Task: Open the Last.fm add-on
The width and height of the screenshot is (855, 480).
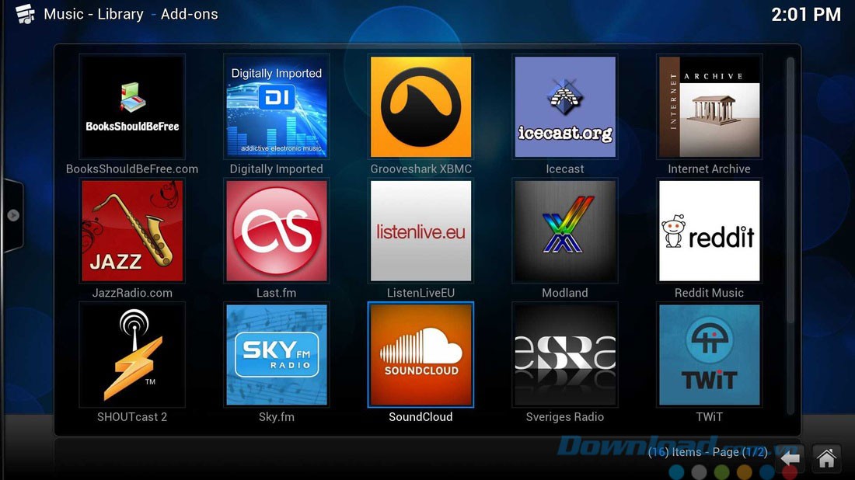Action: pyautogui.click(x=276, y=231)
